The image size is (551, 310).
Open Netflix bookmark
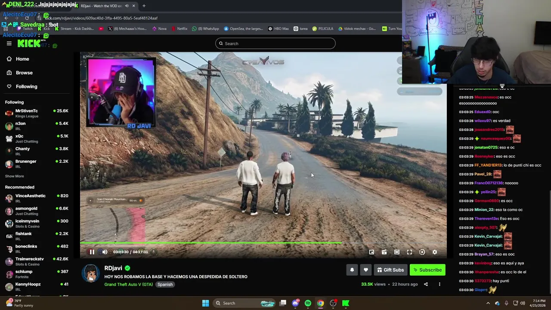(179, 28)
